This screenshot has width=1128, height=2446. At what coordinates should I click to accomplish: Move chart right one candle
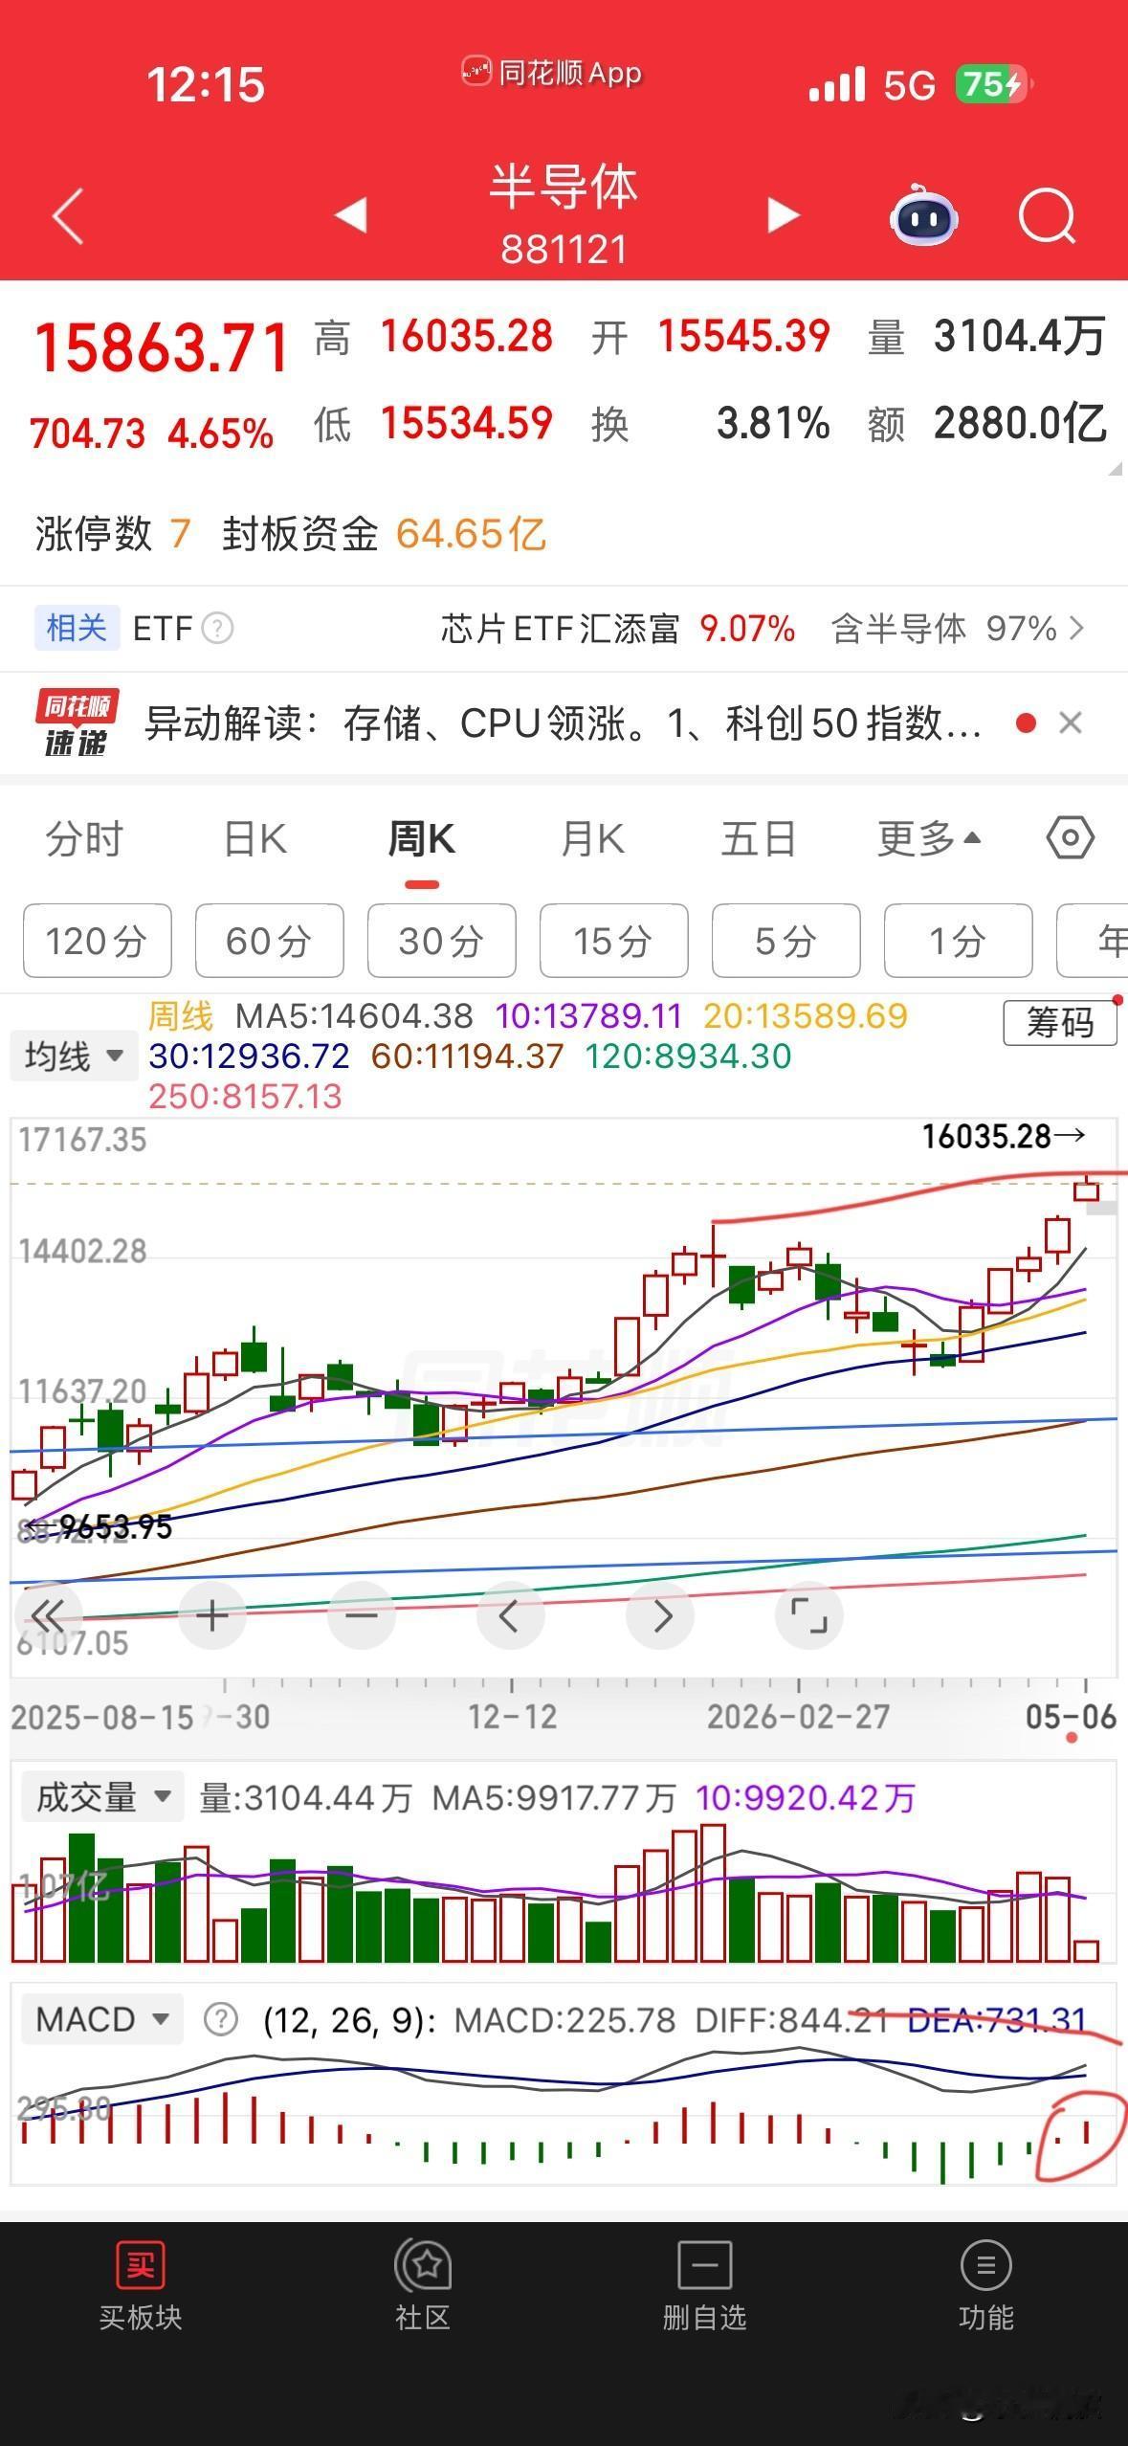click(x=660, y=1616)
